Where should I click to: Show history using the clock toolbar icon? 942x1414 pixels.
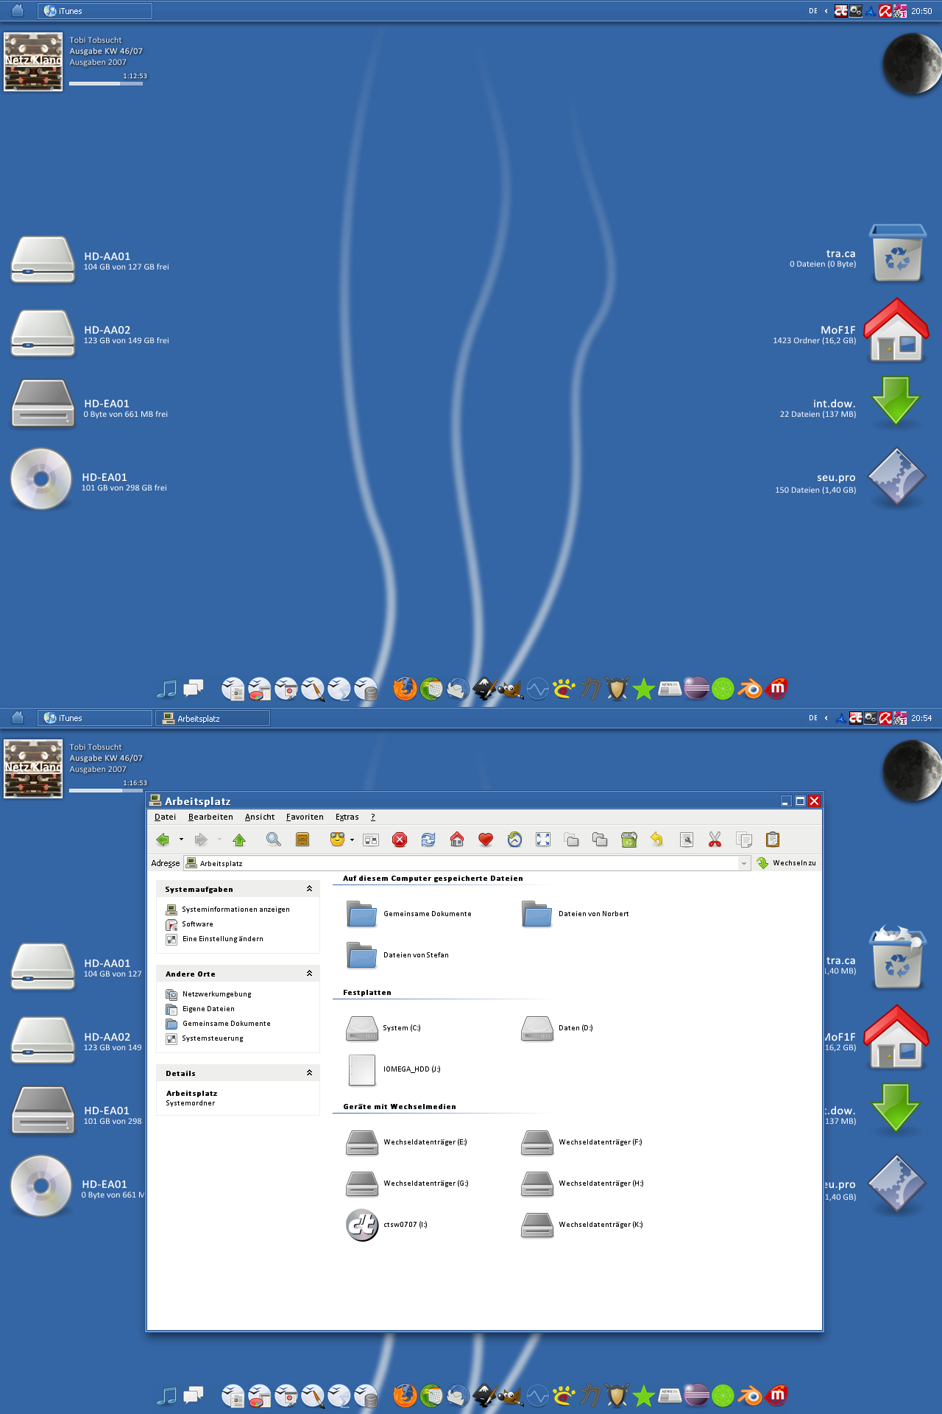[514, 840]
